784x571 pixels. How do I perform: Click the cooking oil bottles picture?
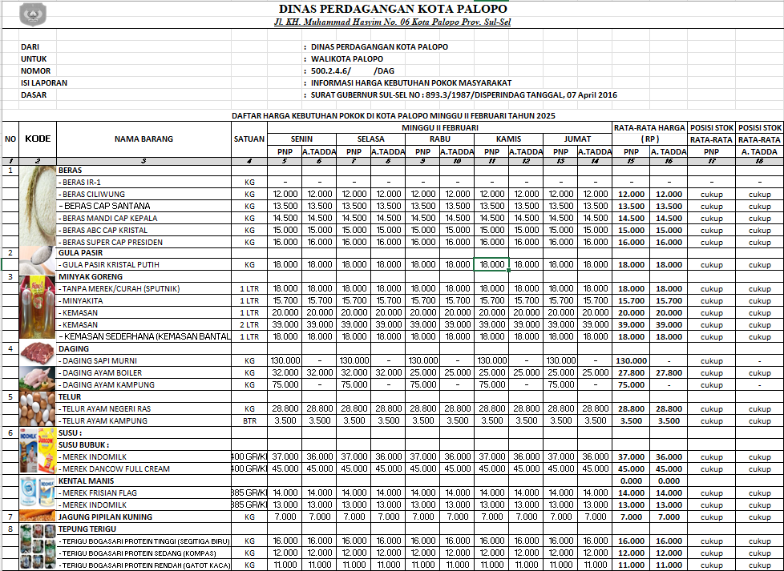(x=38, y=307)
